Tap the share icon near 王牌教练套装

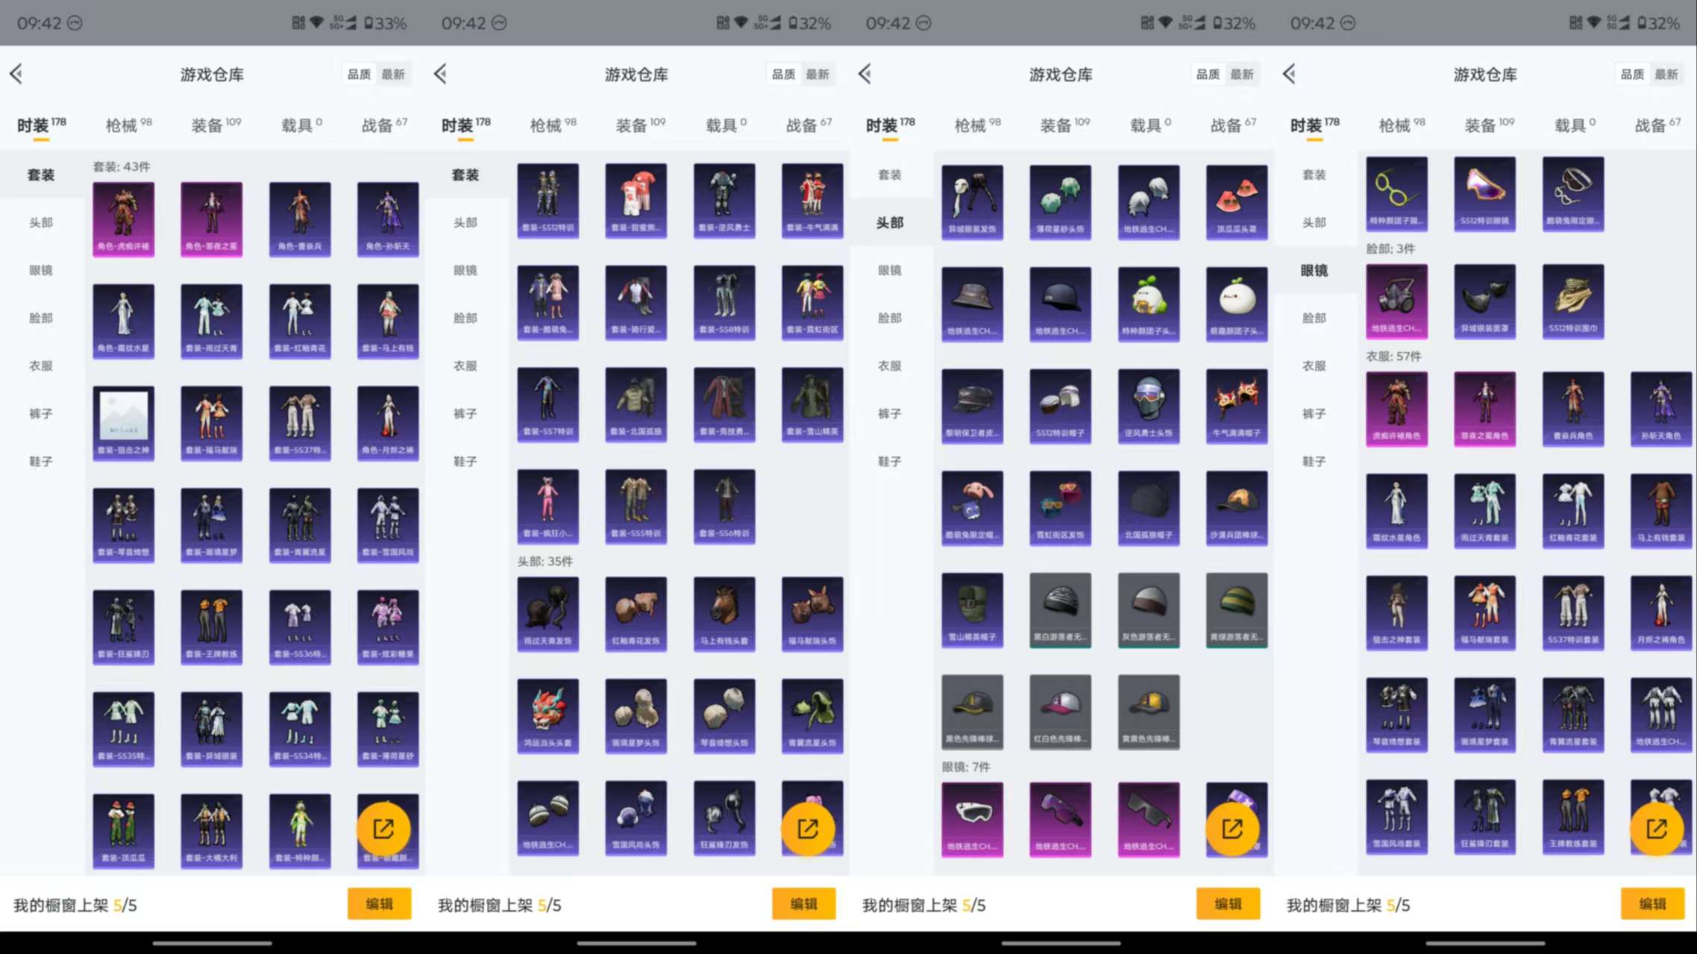point(1656,828)
